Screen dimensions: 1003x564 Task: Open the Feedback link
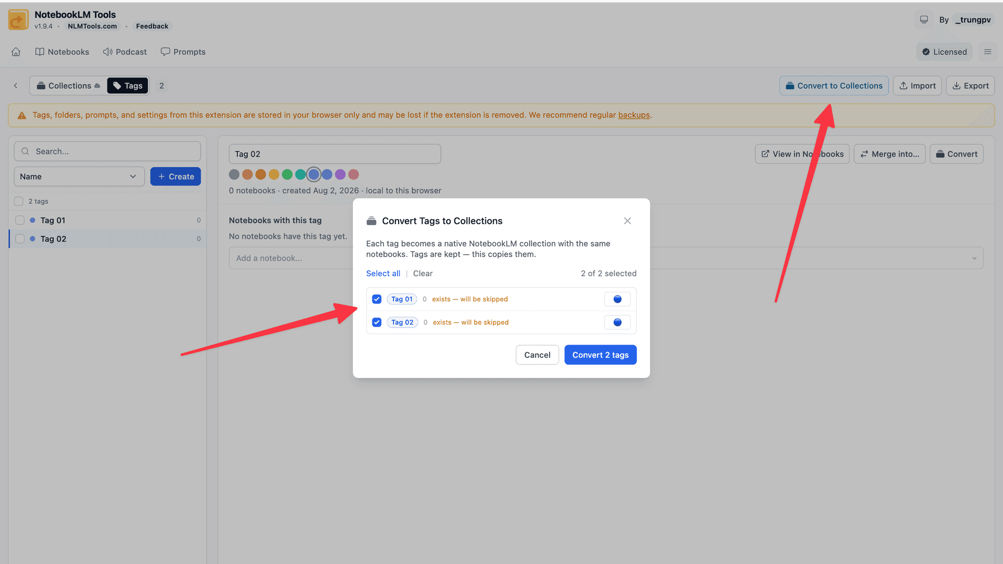[152, 26]
